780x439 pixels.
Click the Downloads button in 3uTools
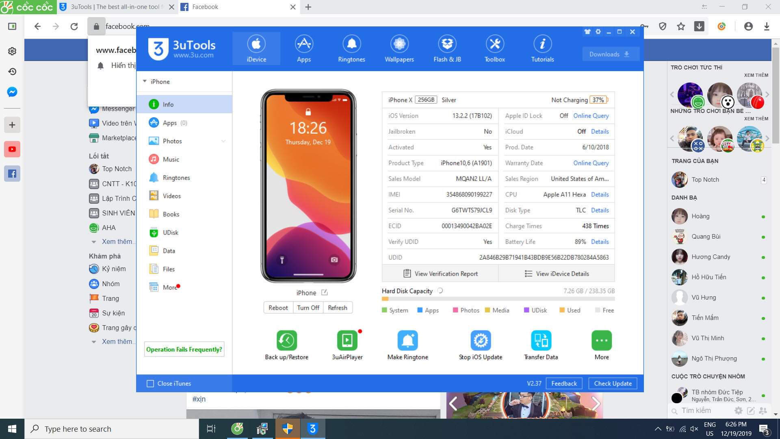click(611, 54)
